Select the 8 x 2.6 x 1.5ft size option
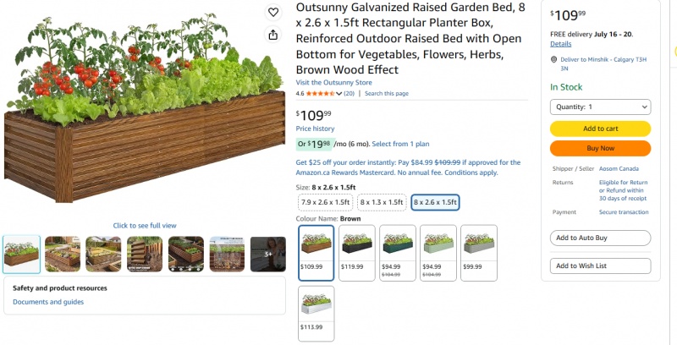This screenshot has width=677, height=345. [x=435, y=202]
